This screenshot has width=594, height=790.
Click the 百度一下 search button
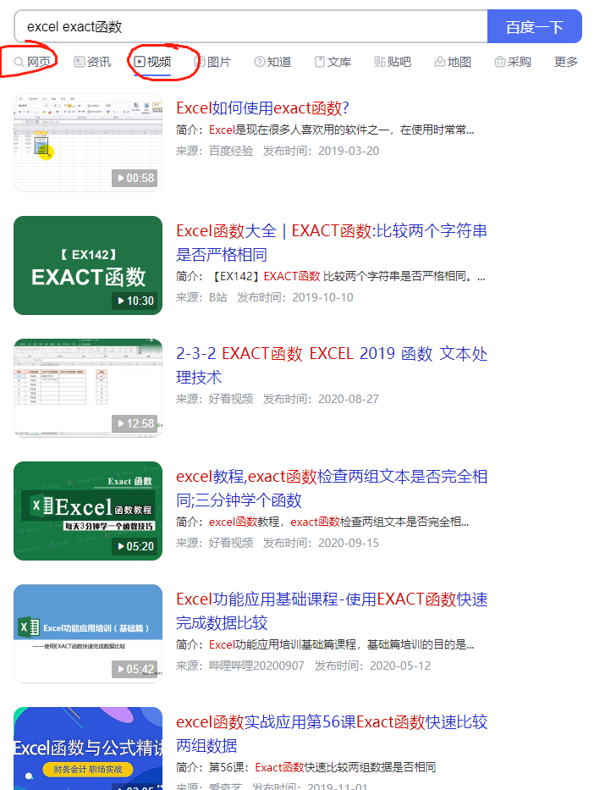[534, 27]
